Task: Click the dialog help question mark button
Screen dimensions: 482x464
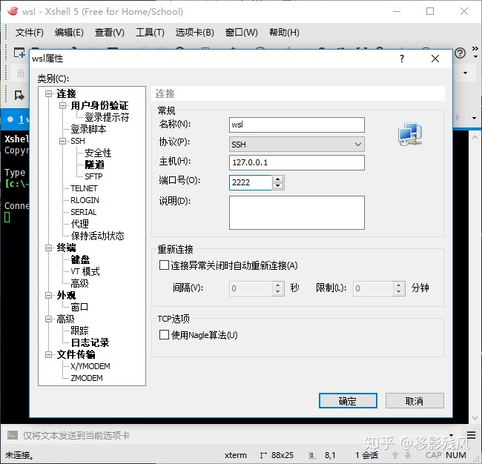Action: pos(402,59)
